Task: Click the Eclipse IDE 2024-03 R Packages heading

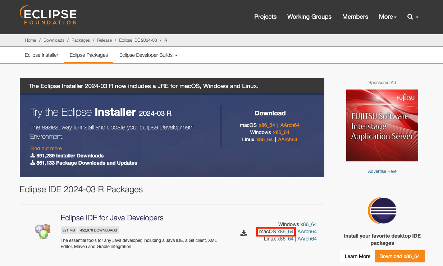Action: pyautogui.click(x=81, y=189)
